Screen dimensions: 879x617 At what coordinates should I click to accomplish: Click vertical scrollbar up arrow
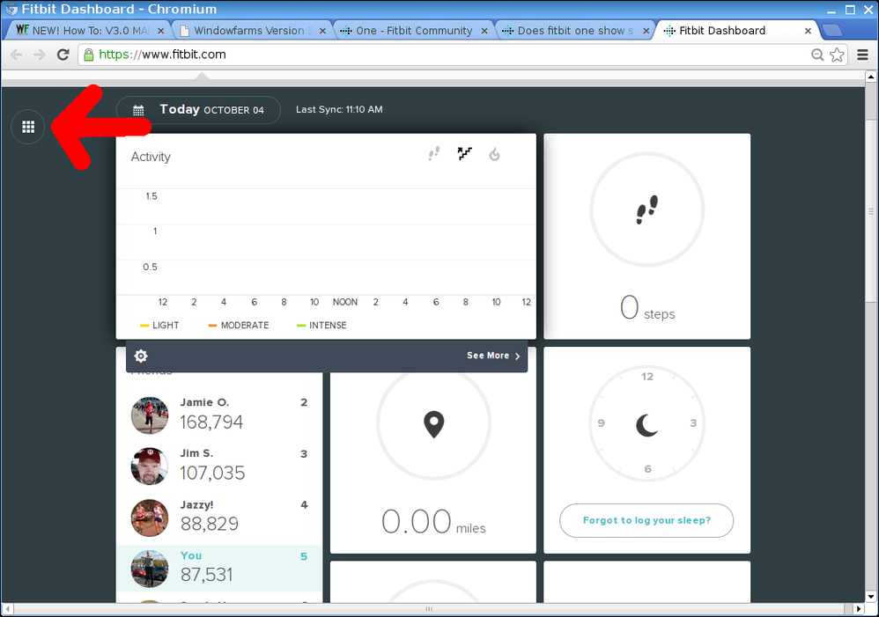(x=870, y=76)
